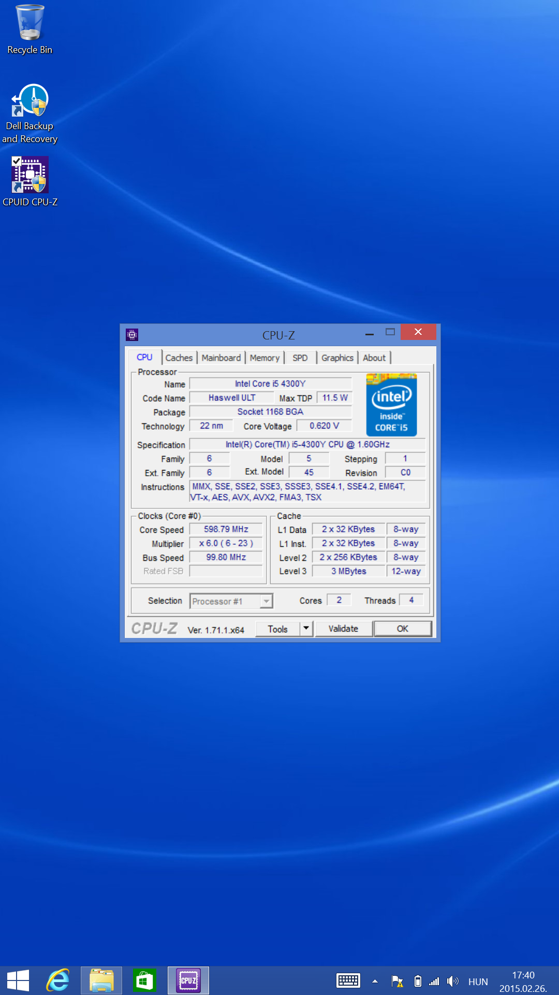Switch to the Mainboard tab
Viewport: 559px width, 995px height.
(221, 358)
